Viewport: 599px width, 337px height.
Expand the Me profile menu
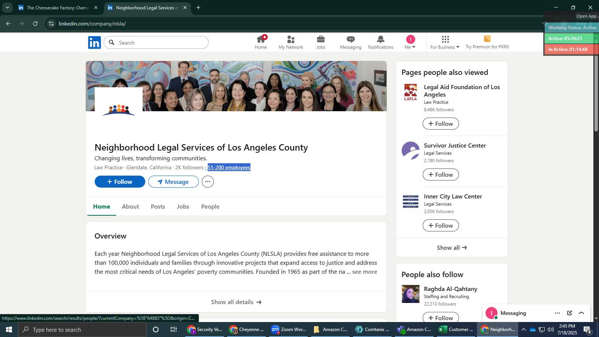tap(410, 42)
